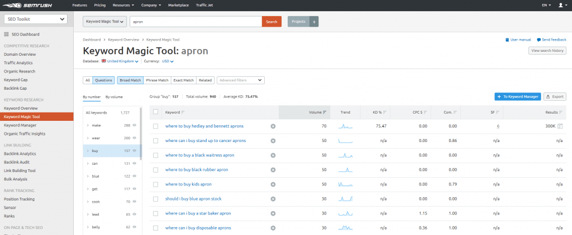
Task: Change currency USD dropdown
Action: pyautogui.click(x=168, y=61)
